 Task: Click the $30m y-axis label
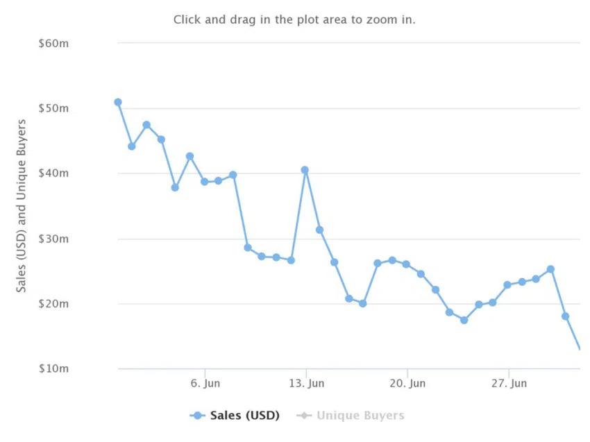pos(53,239)
